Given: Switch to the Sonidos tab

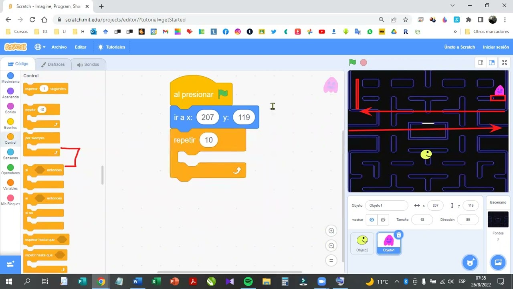Looking at the screenshot, I should (88, 64).
